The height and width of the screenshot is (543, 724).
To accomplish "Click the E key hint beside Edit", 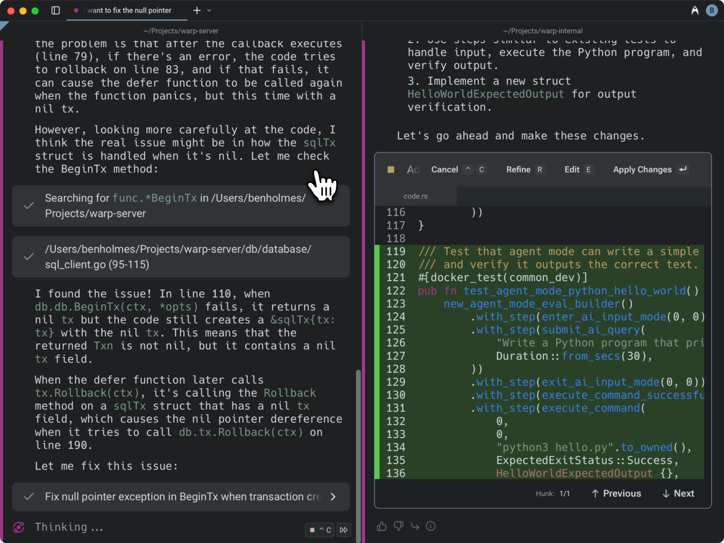I will click(588, 169).
